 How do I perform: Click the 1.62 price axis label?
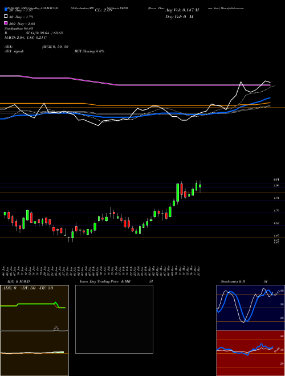[x=276, y=223]
